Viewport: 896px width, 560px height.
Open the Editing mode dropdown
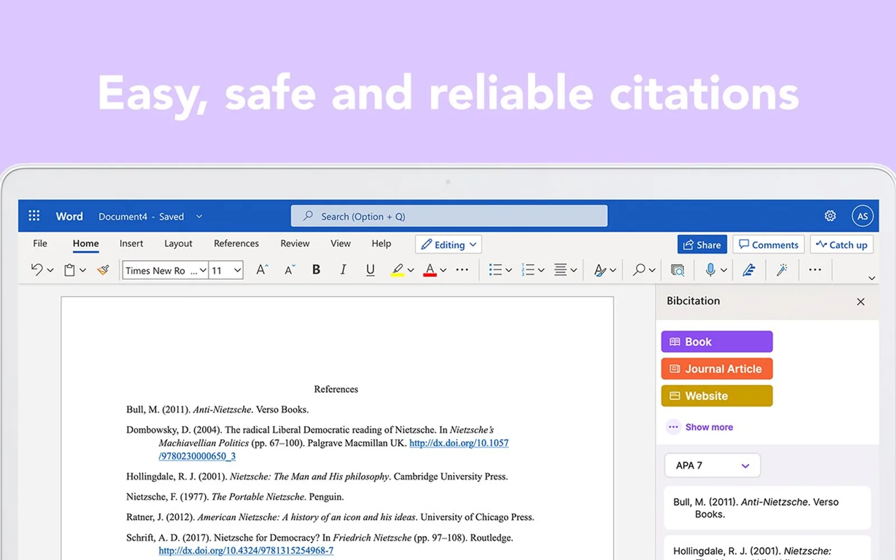click(x=449, y=244)
